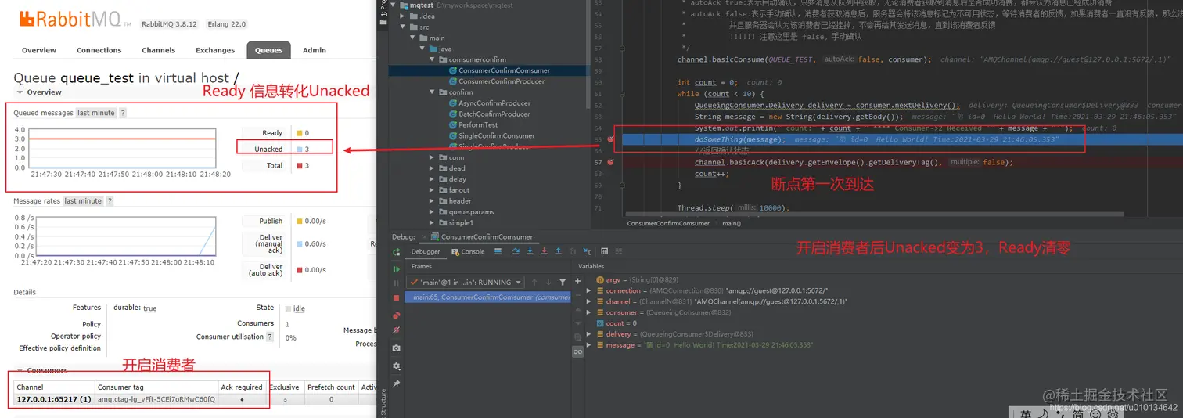This screenshot has width=1183, height=418.
Task: Expand the conn package
Action: tap(432, 157)
